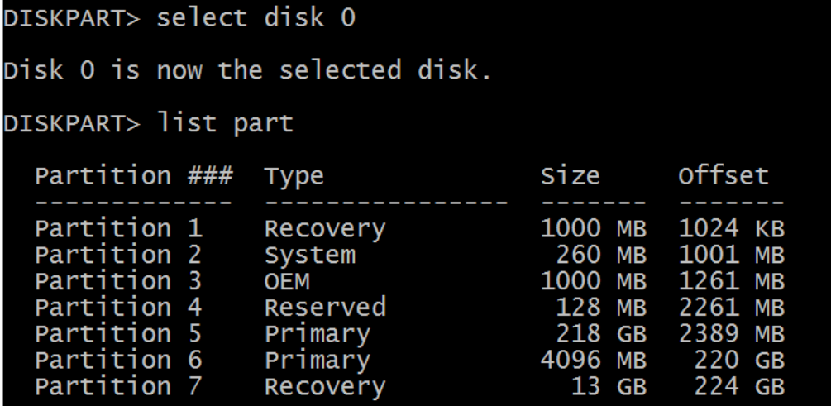Select the Partition 5 row label
Viewport: 831px width, 406px height.
(x=118, y=333)
